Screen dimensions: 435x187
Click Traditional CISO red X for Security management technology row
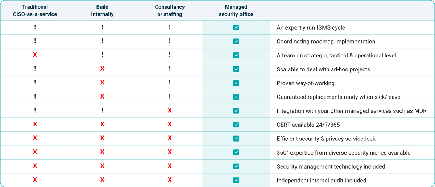tap(35, 166)
